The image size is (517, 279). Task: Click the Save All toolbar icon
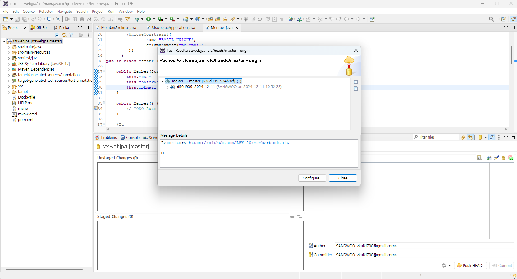click(x=24, y=19)
